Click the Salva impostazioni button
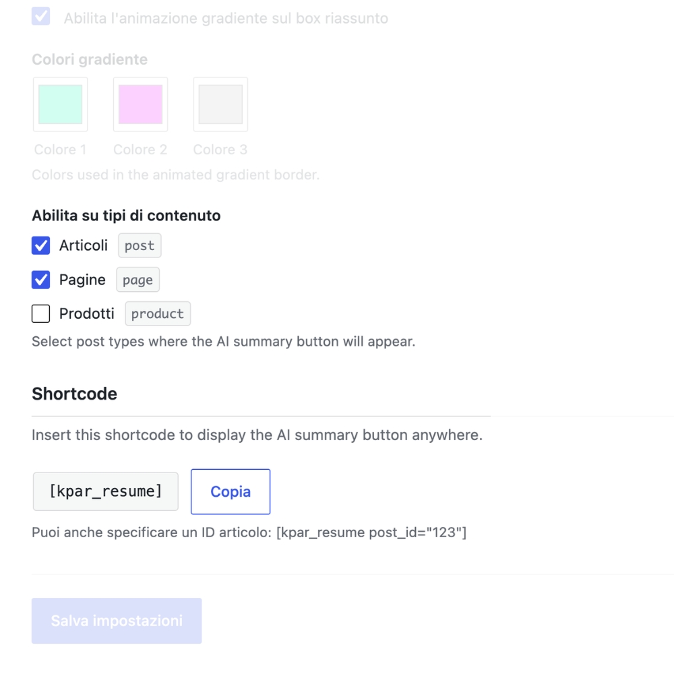 117,621
